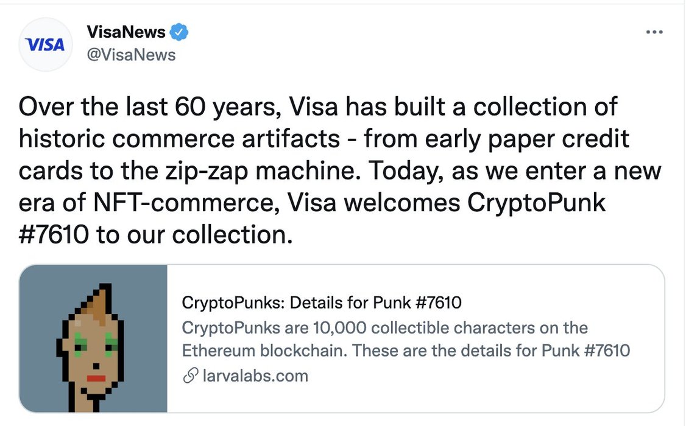Click the card title 'CryptoPunks: Details for Punk #7610'
This screenshot has width=686, height=426.
[322, 302]
